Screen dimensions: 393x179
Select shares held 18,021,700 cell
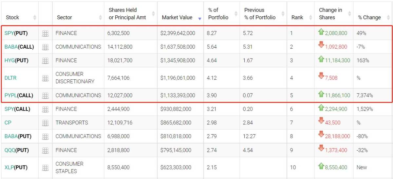pyautogui.click(x=120, y=61)
